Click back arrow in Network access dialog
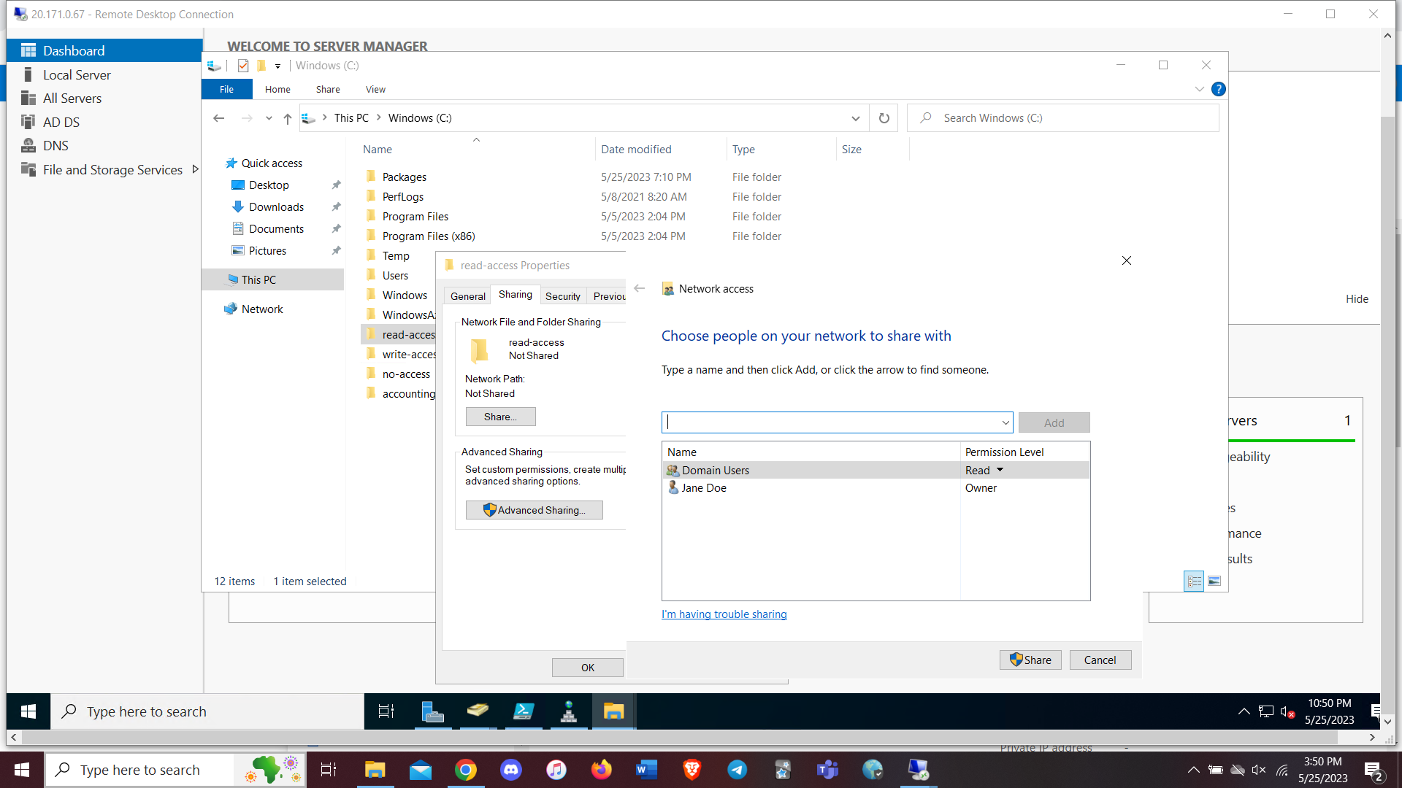This screenshot has width=1402, height=788. pyautogui.click(x=640, y=289)
